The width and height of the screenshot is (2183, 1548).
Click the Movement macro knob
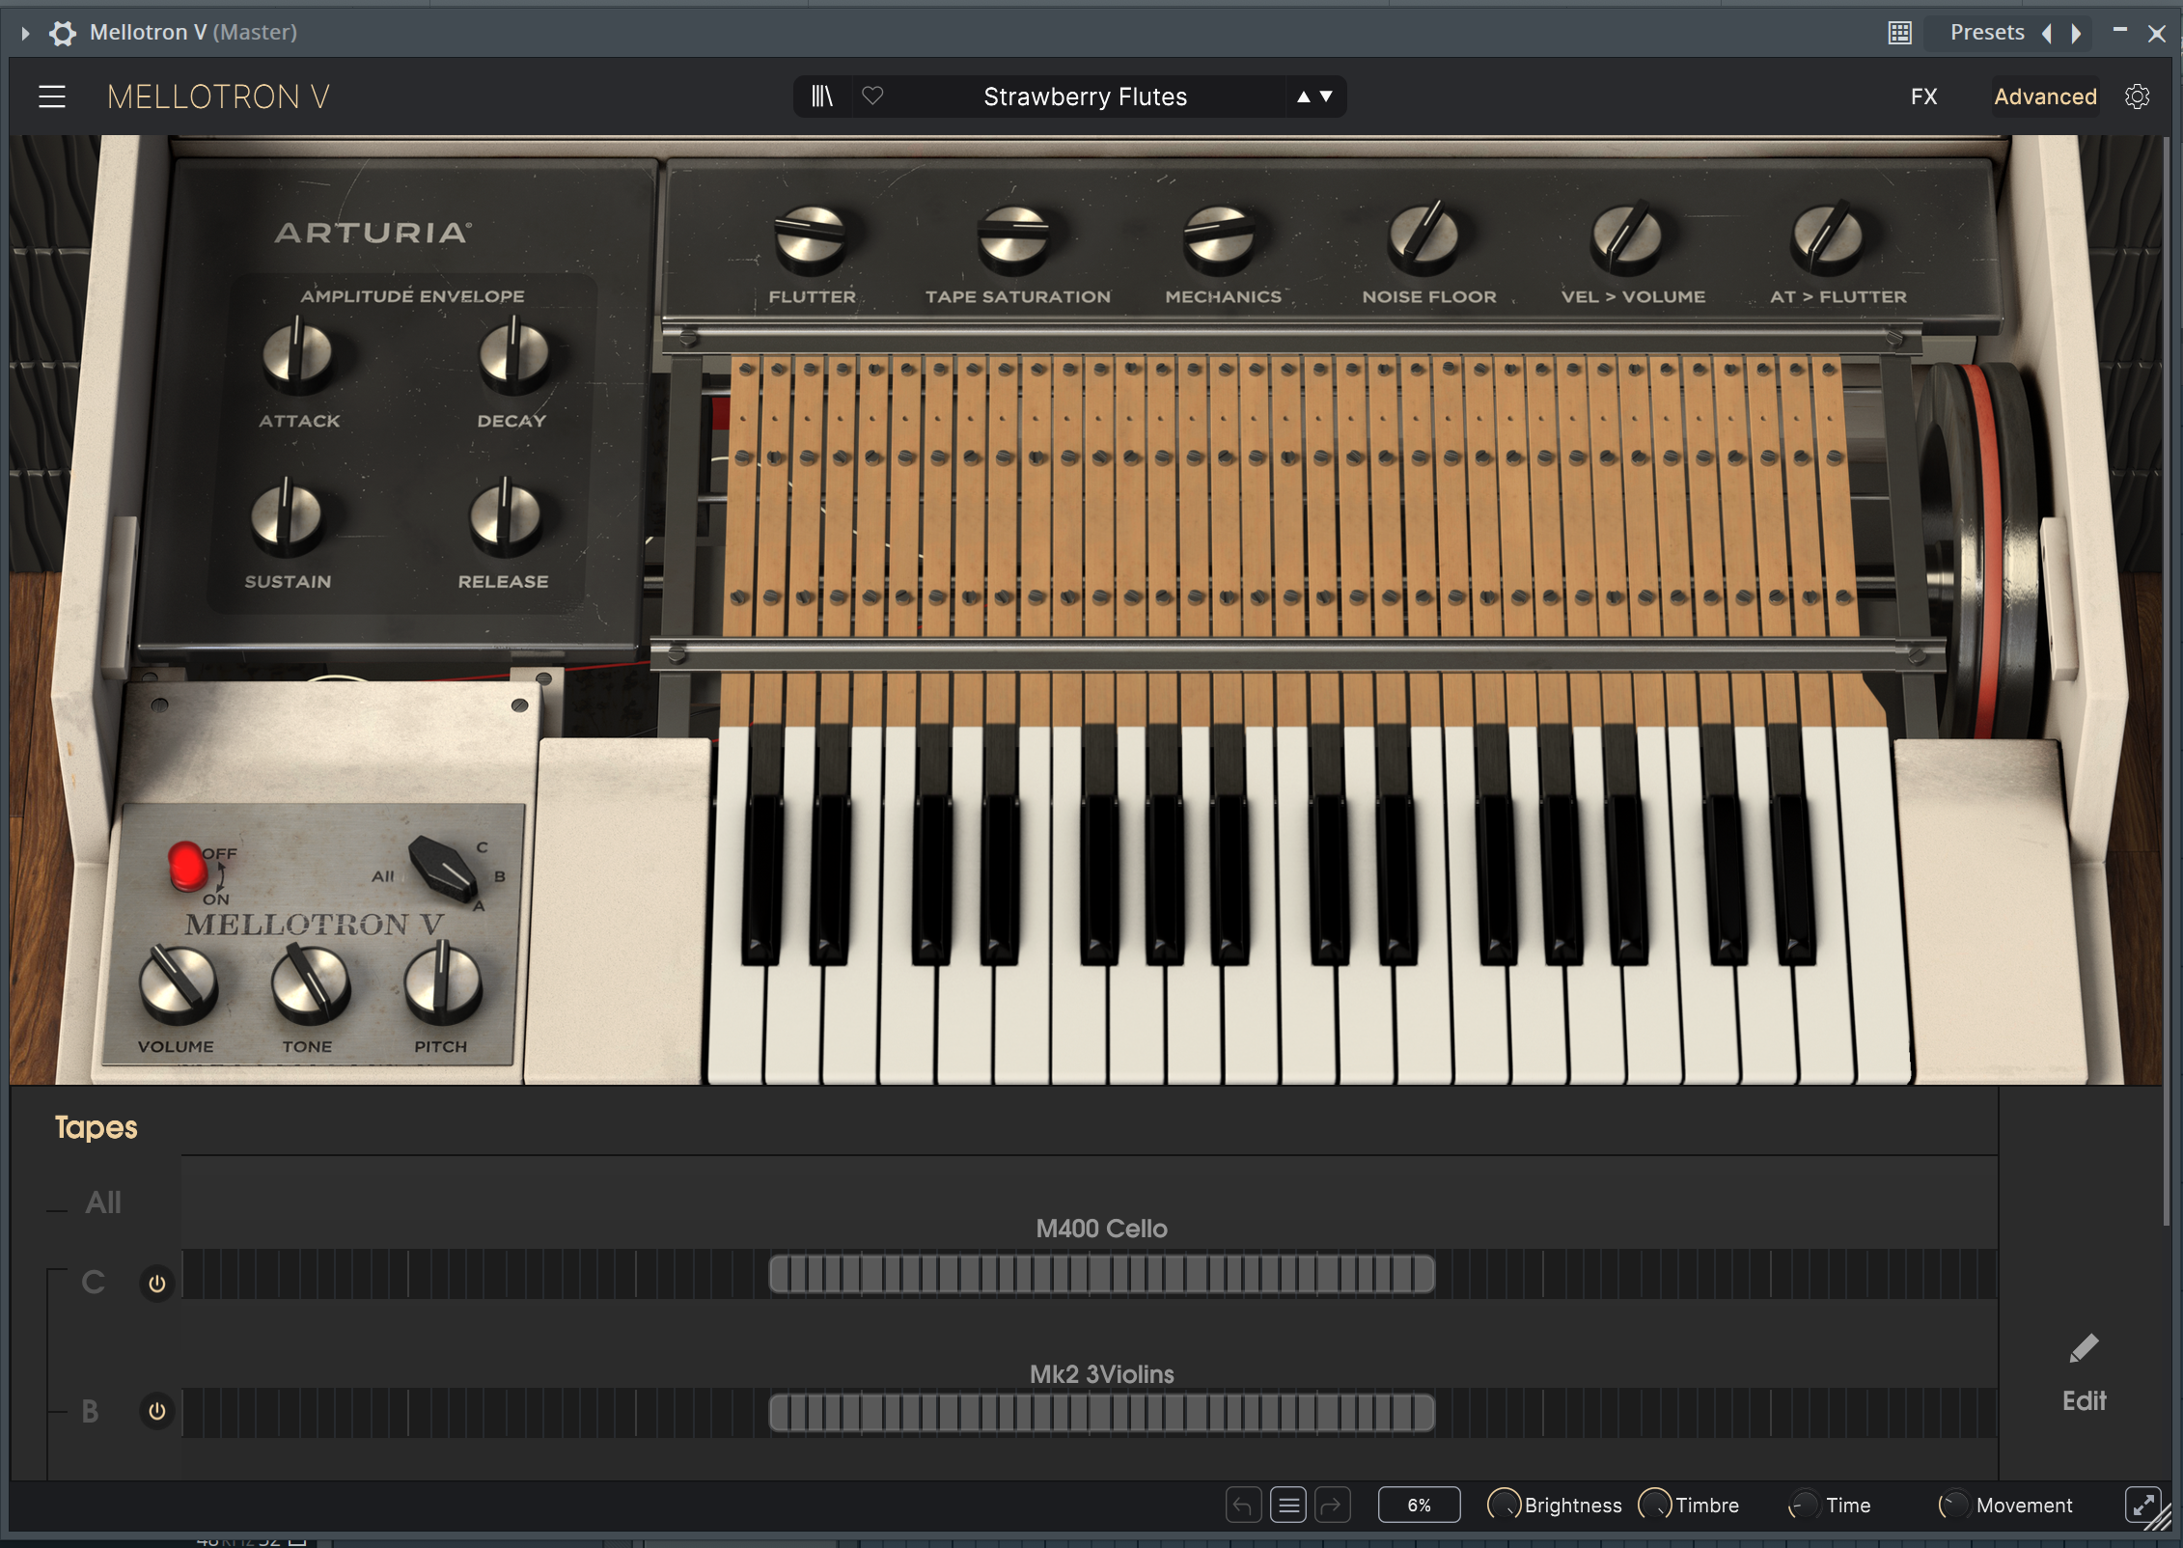tap(1953, 1505)
